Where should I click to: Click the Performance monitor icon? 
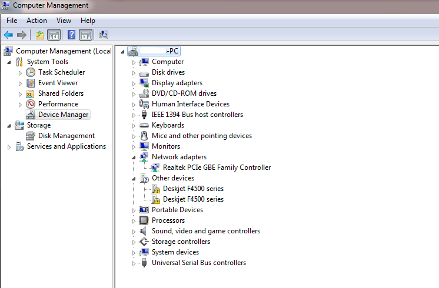pyautogui.click(x=31, y=104)
